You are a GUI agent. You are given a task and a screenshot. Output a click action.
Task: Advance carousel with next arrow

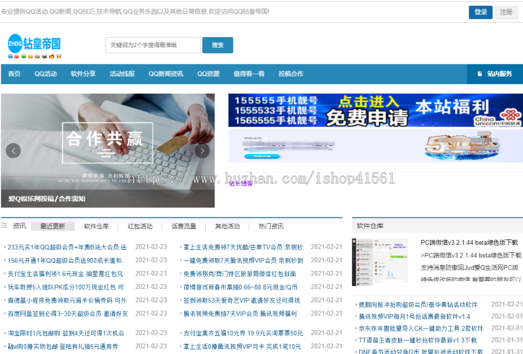[x=202, y=151]
